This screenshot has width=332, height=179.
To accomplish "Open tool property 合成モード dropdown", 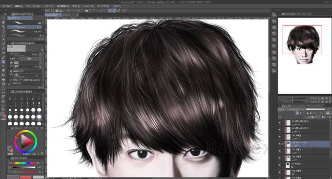I will pyautogui.click(x=31, y=59).
